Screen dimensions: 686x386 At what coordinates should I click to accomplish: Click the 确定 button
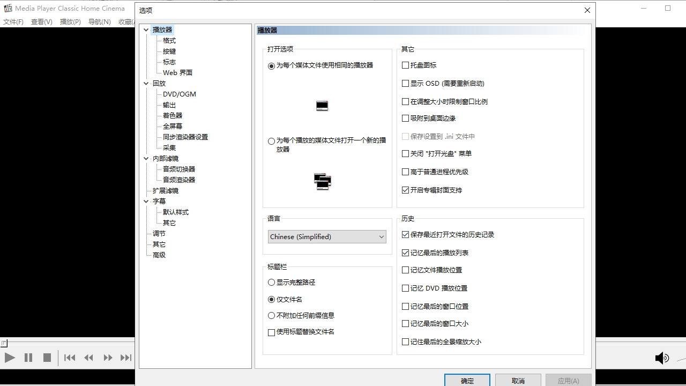467,381
